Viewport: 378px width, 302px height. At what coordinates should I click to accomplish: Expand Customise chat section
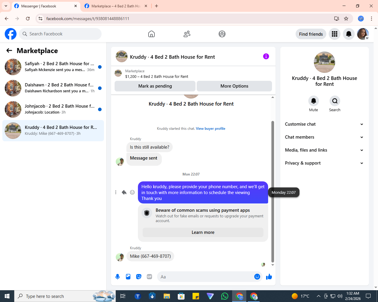coord(325,124)
